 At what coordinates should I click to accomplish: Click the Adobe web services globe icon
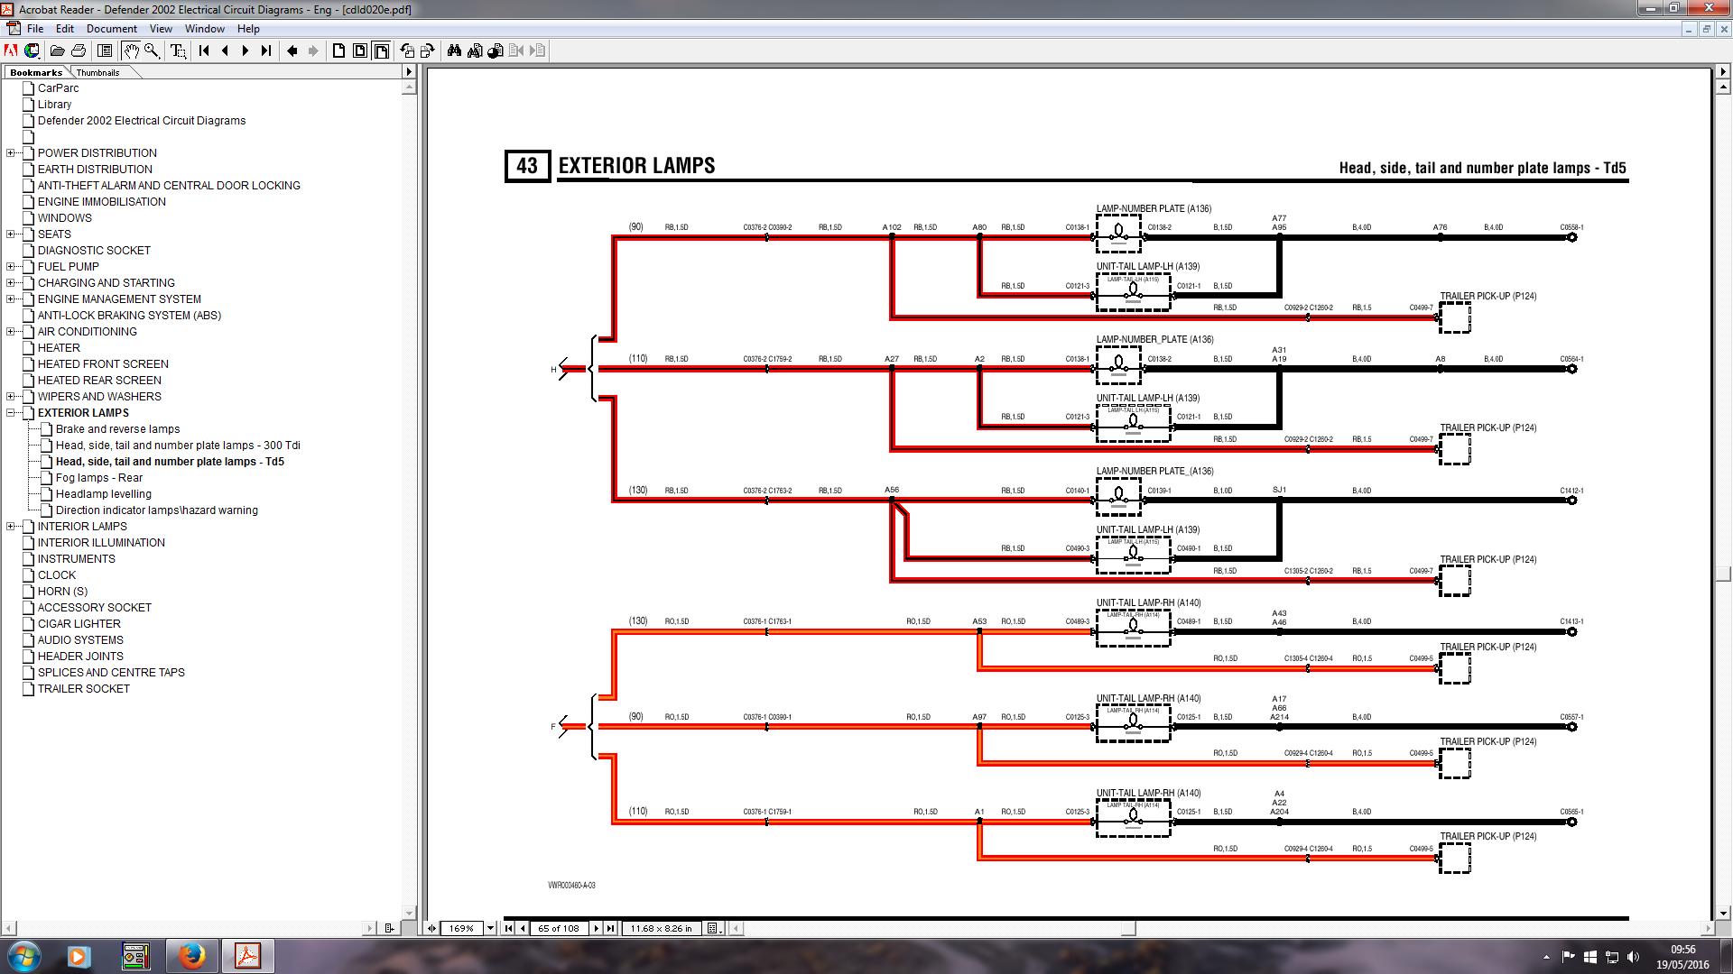click(32, 51)
